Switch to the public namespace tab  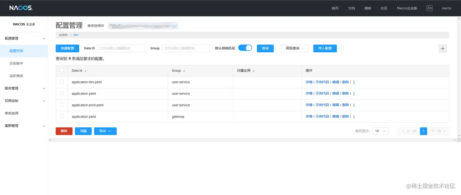click(64, 35)
